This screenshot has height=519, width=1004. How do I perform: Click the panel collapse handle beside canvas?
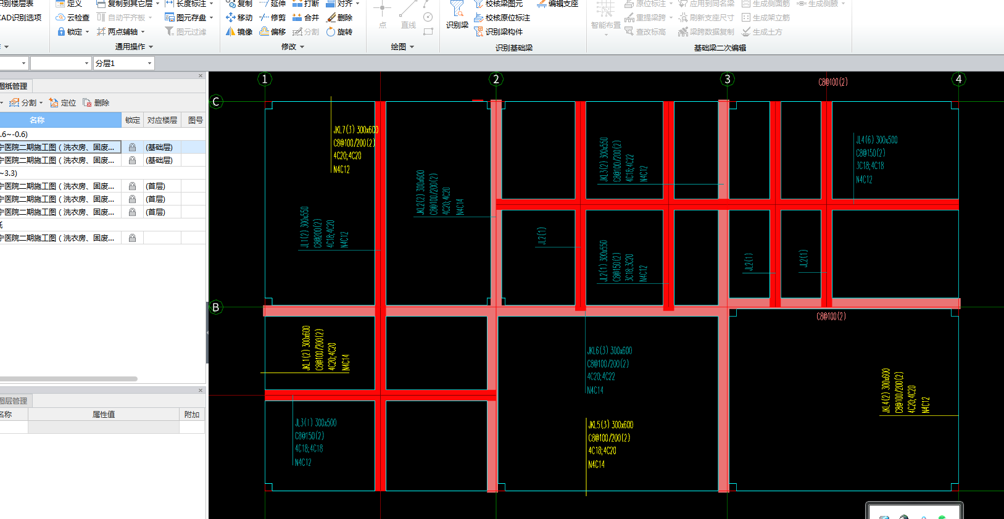click(207, 332)
